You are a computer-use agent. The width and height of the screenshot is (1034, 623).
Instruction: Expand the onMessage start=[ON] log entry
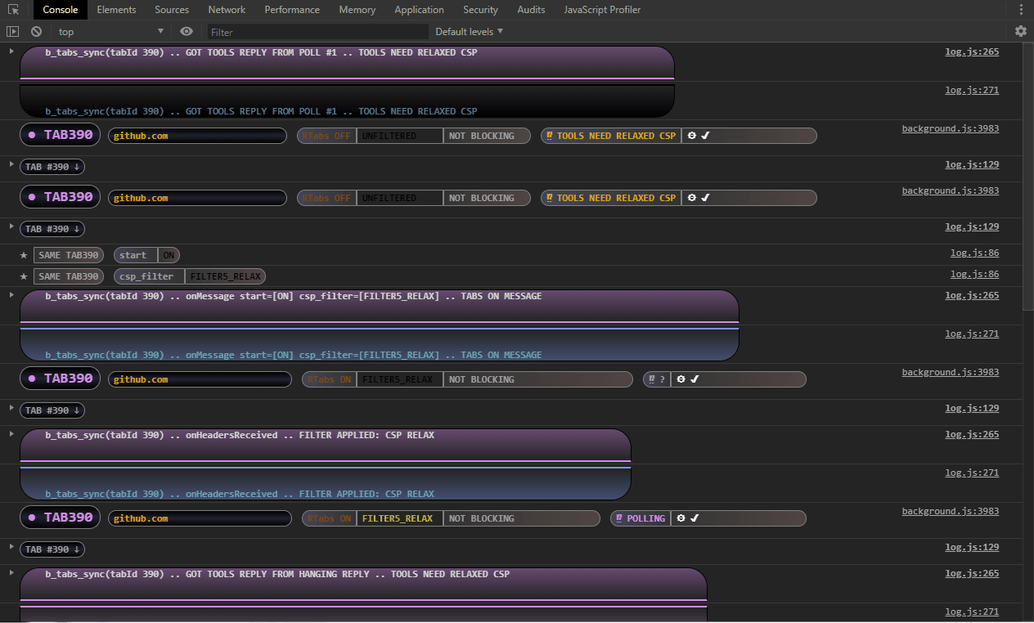(11, 295)
